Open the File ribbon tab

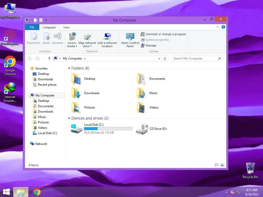(32, 27)
